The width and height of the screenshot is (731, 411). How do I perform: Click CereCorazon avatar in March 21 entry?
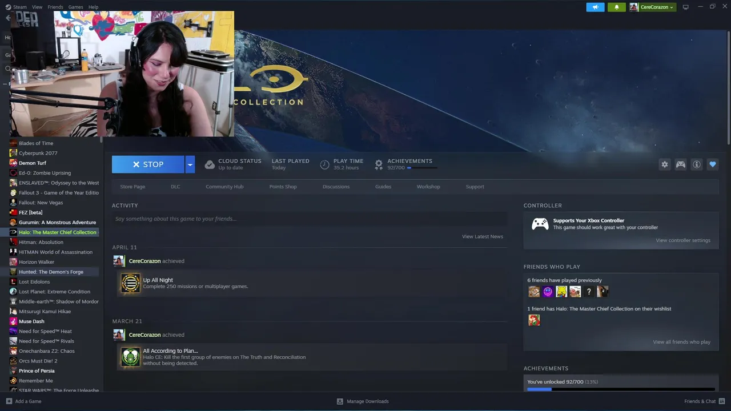(x=119, y=335)
